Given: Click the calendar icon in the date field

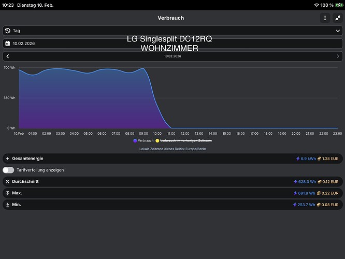Looking at the screenshot, I should 8,44.
